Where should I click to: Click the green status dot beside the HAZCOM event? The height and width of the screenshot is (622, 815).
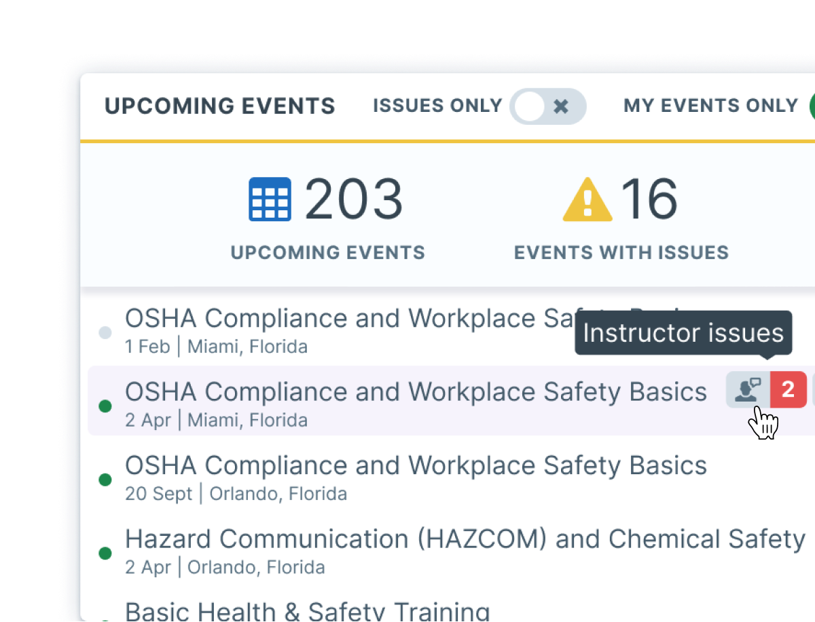pos(105,553)
